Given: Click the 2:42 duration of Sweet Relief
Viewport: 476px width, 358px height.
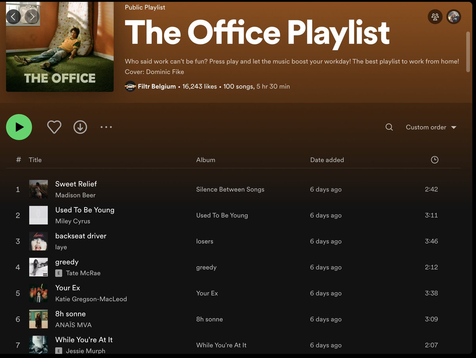Looking at the screenshot, I should 431,190.
